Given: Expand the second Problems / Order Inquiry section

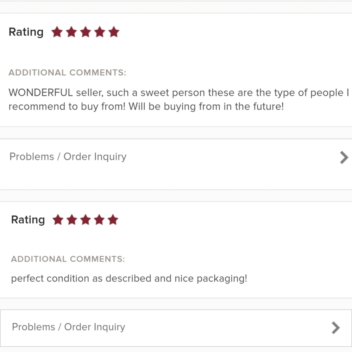Looking at the screenshot, I should pyautogui.click(x=68, y=327).
